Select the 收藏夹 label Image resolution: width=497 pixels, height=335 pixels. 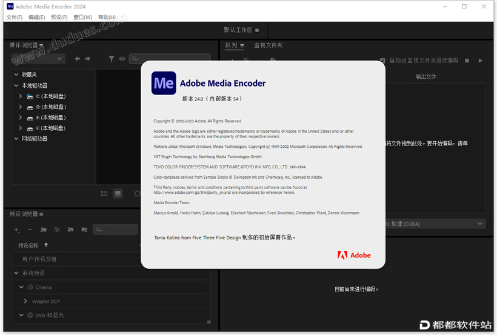point(29,75)
